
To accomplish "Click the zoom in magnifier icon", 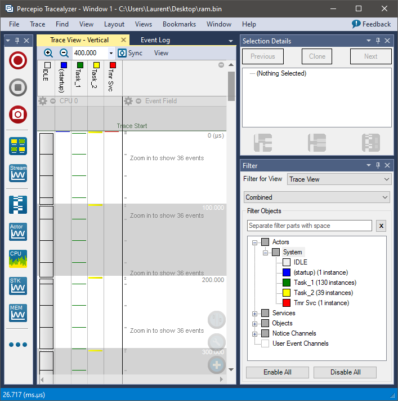I will (x=48, y=53).
